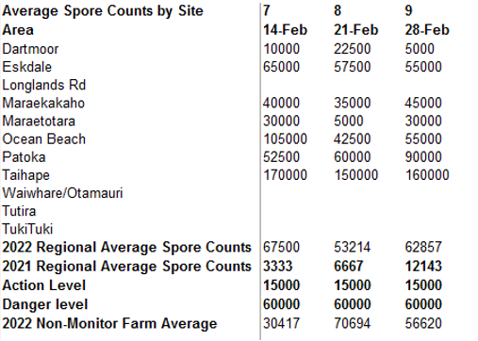478x341 pixels.
Task: Select the 28-Feb date column header
Action: click(x=427, y=30)
